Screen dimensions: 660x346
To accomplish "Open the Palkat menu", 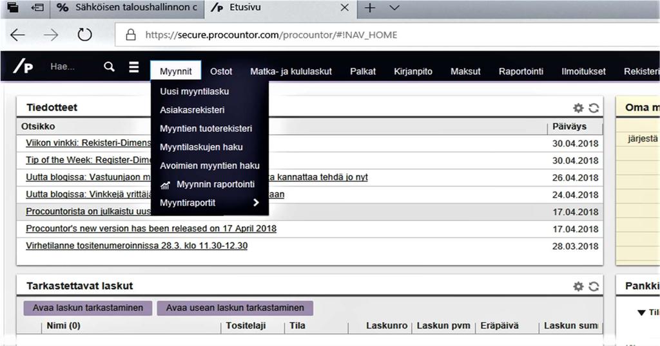I will [x=363, y=71].
